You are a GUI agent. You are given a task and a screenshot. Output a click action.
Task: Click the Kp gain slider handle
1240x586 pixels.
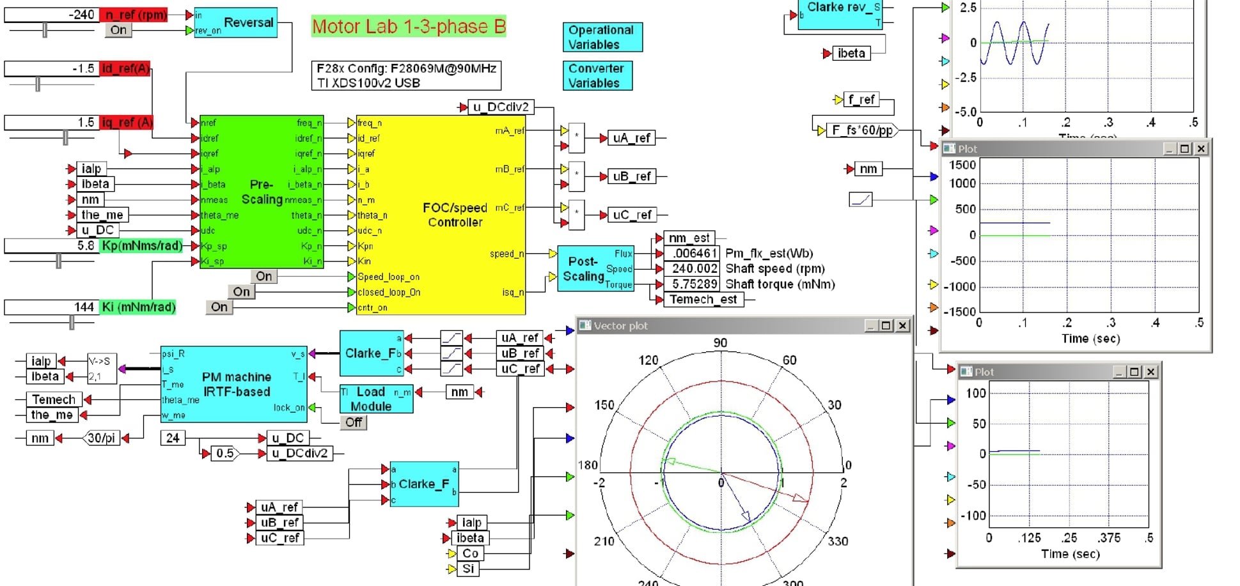click(59, 261)
